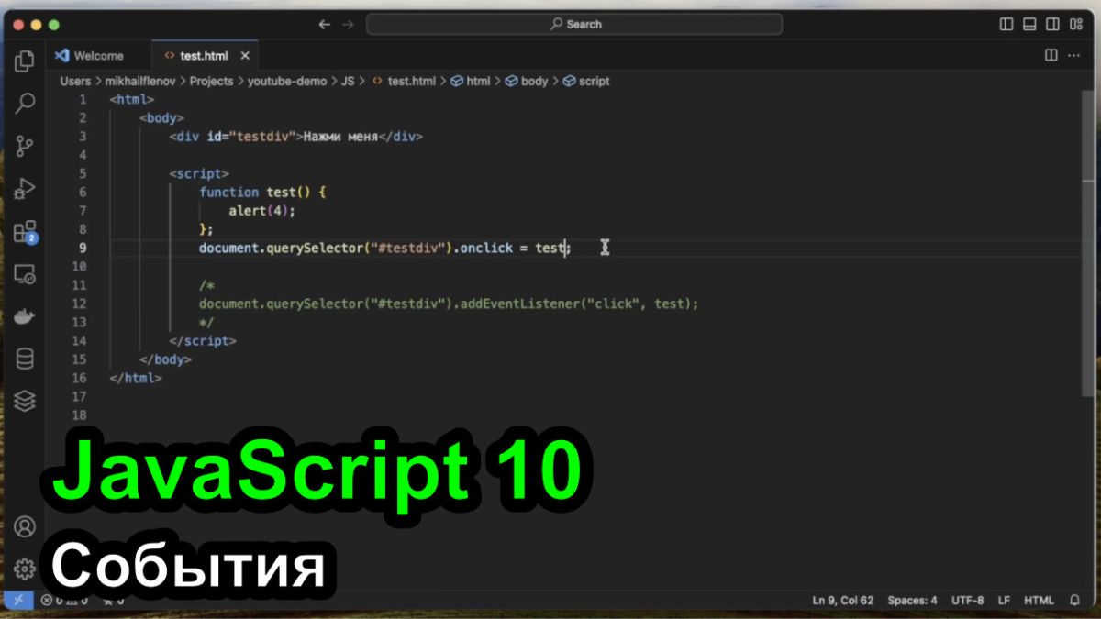Screen dimensions: 1101x619
Task: Open the Docker view
Action: point(25,316)
